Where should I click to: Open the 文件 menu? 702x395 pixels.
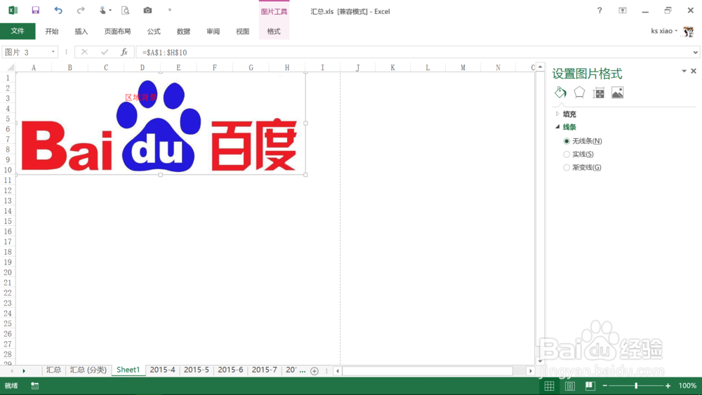point(18,31)
